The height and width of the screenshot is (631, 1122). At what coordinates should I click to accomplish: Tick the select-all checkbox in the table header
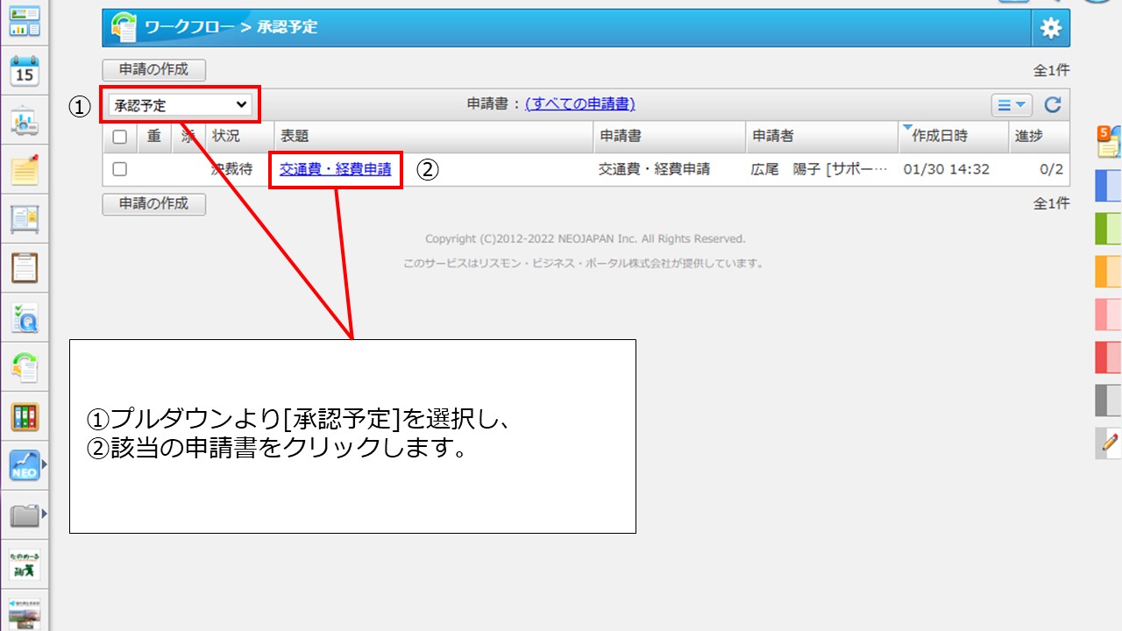[x=120, y=137]
